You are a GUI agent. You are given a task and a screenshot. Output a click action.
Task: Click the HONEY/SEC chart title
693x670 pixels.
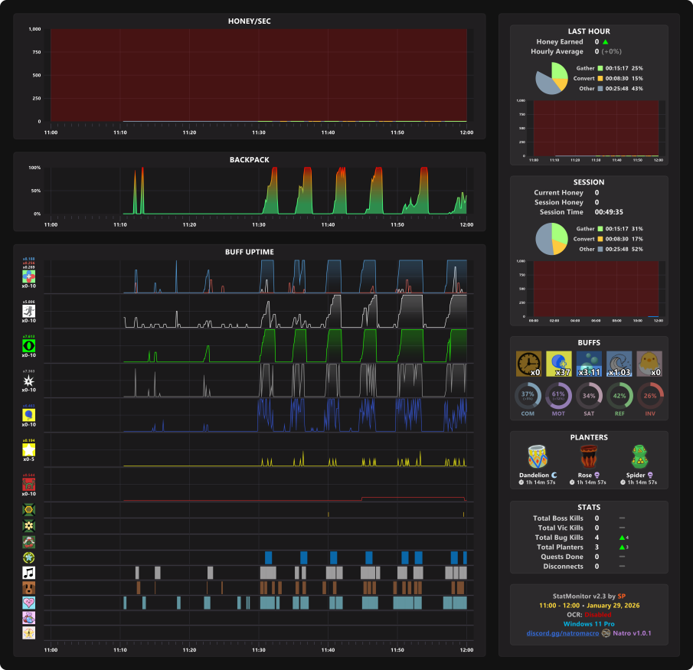point(250,21)
